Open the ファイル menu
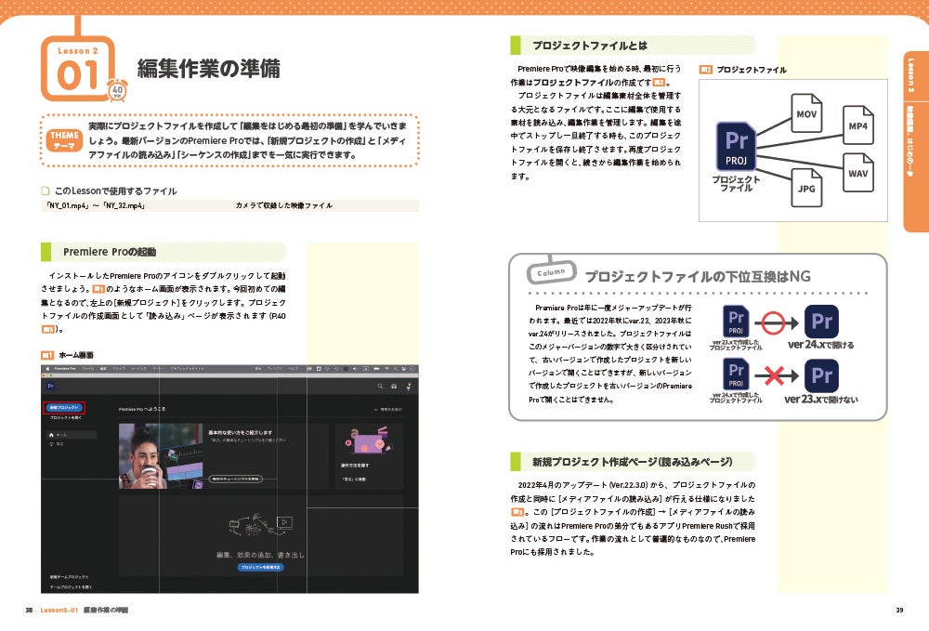Screen dimensions: 929x631 [x=87, y=369]
